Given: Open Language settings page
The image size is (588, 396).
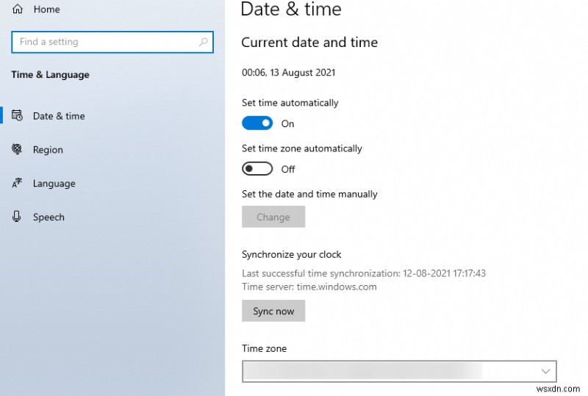Looking at the screenshot, I should coord(54,184).
